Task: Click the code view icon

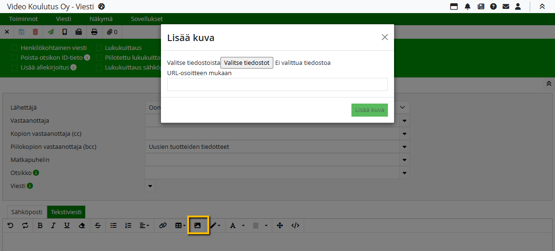Action: coord(295,225)
